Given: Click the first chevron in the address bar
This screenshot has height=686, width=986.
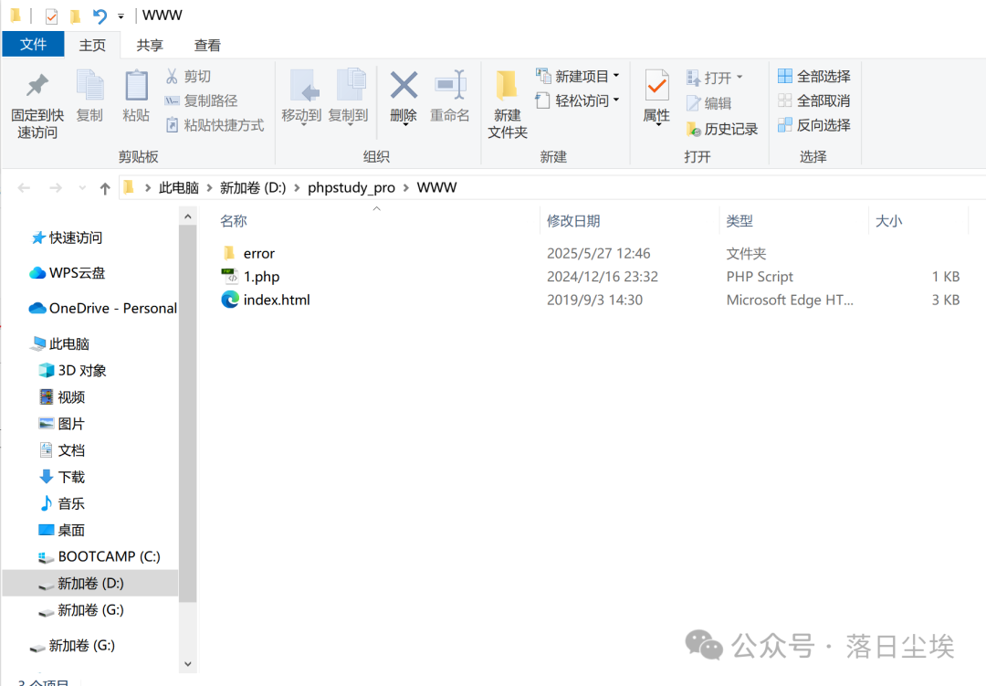Looking at the screenshot, I should [x=148, y=187].
